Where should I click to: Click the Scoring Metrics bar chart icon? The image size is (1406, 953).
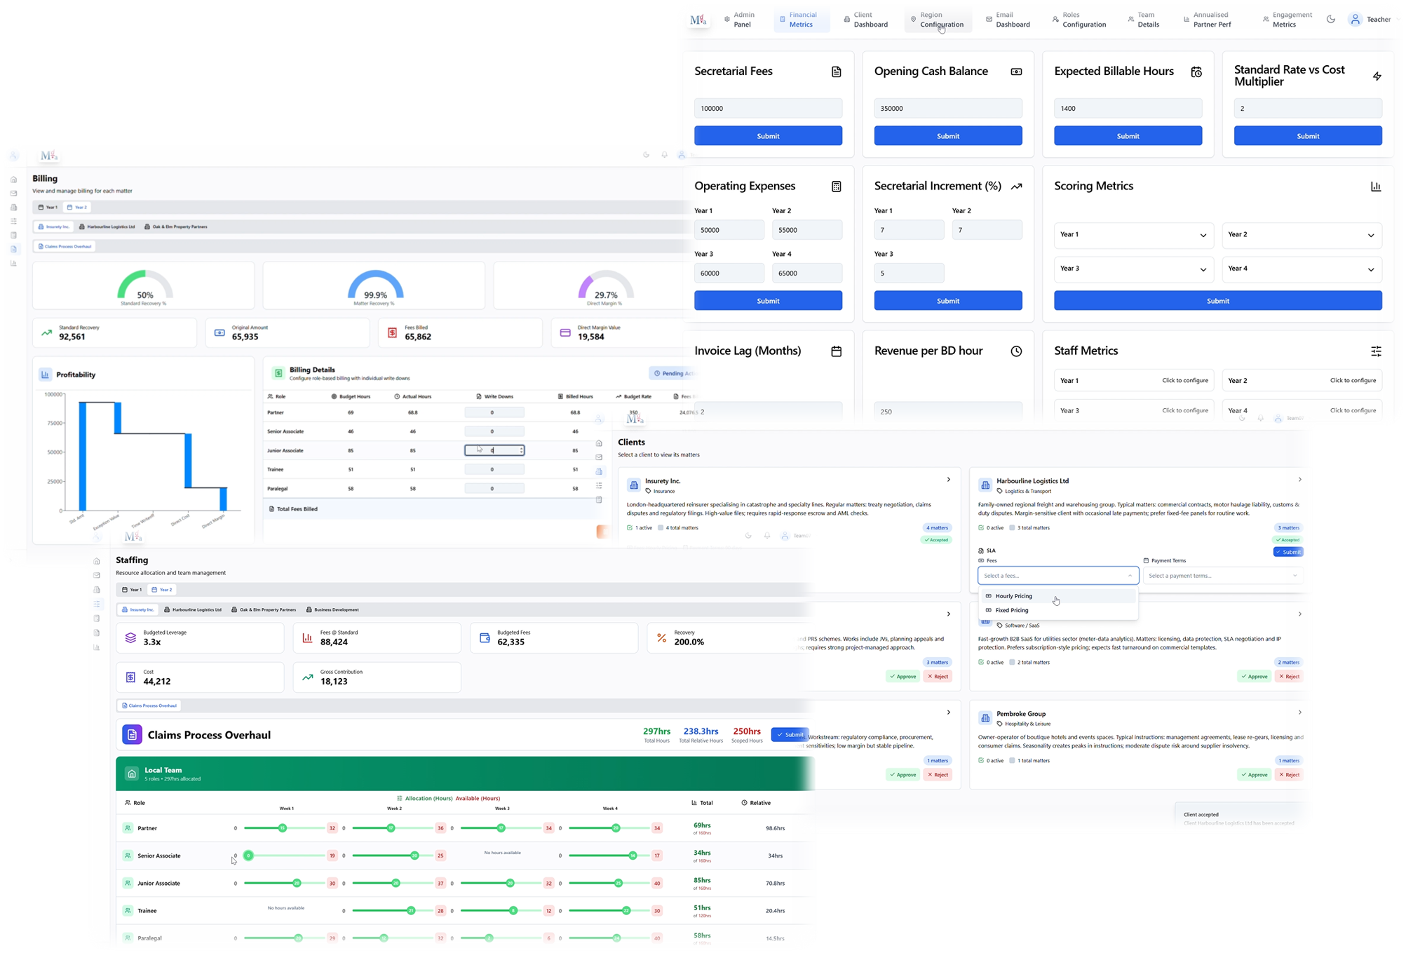(1375, 187)
